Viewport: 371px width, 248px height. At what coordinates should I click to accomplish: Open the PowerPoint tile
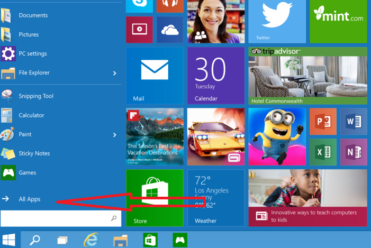pyautogui.click(x=323, y=122)
